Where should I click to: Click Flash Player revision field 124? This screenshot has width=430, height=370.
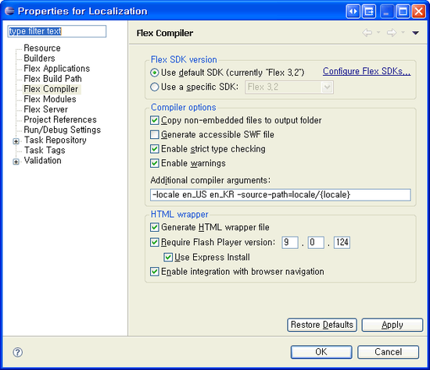[342, 243]
